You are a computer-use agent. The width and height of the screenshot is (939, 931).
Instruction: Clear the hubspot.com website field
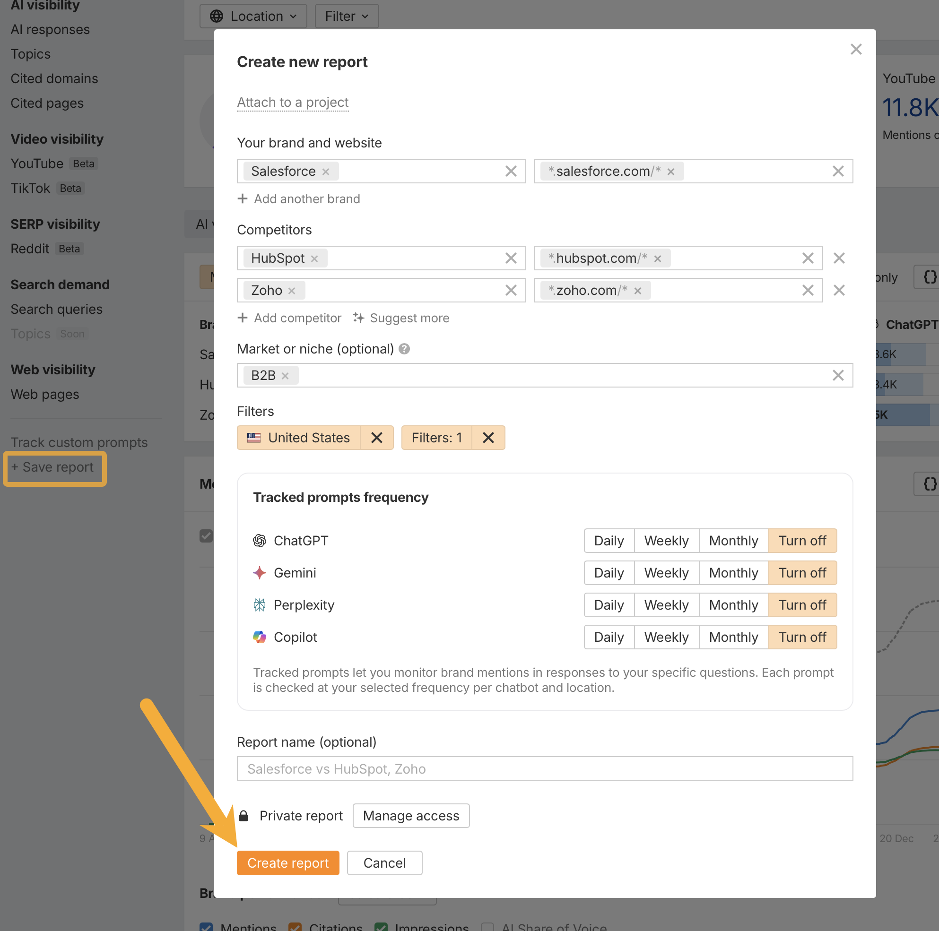pyautogui.click(x=807, y=258)
